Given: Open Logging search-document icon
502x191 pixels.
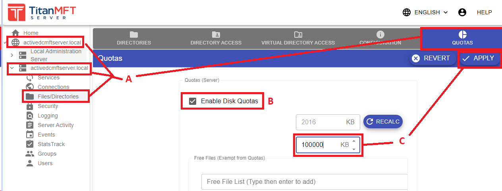Looking at the screenshot, I should 30,116.
